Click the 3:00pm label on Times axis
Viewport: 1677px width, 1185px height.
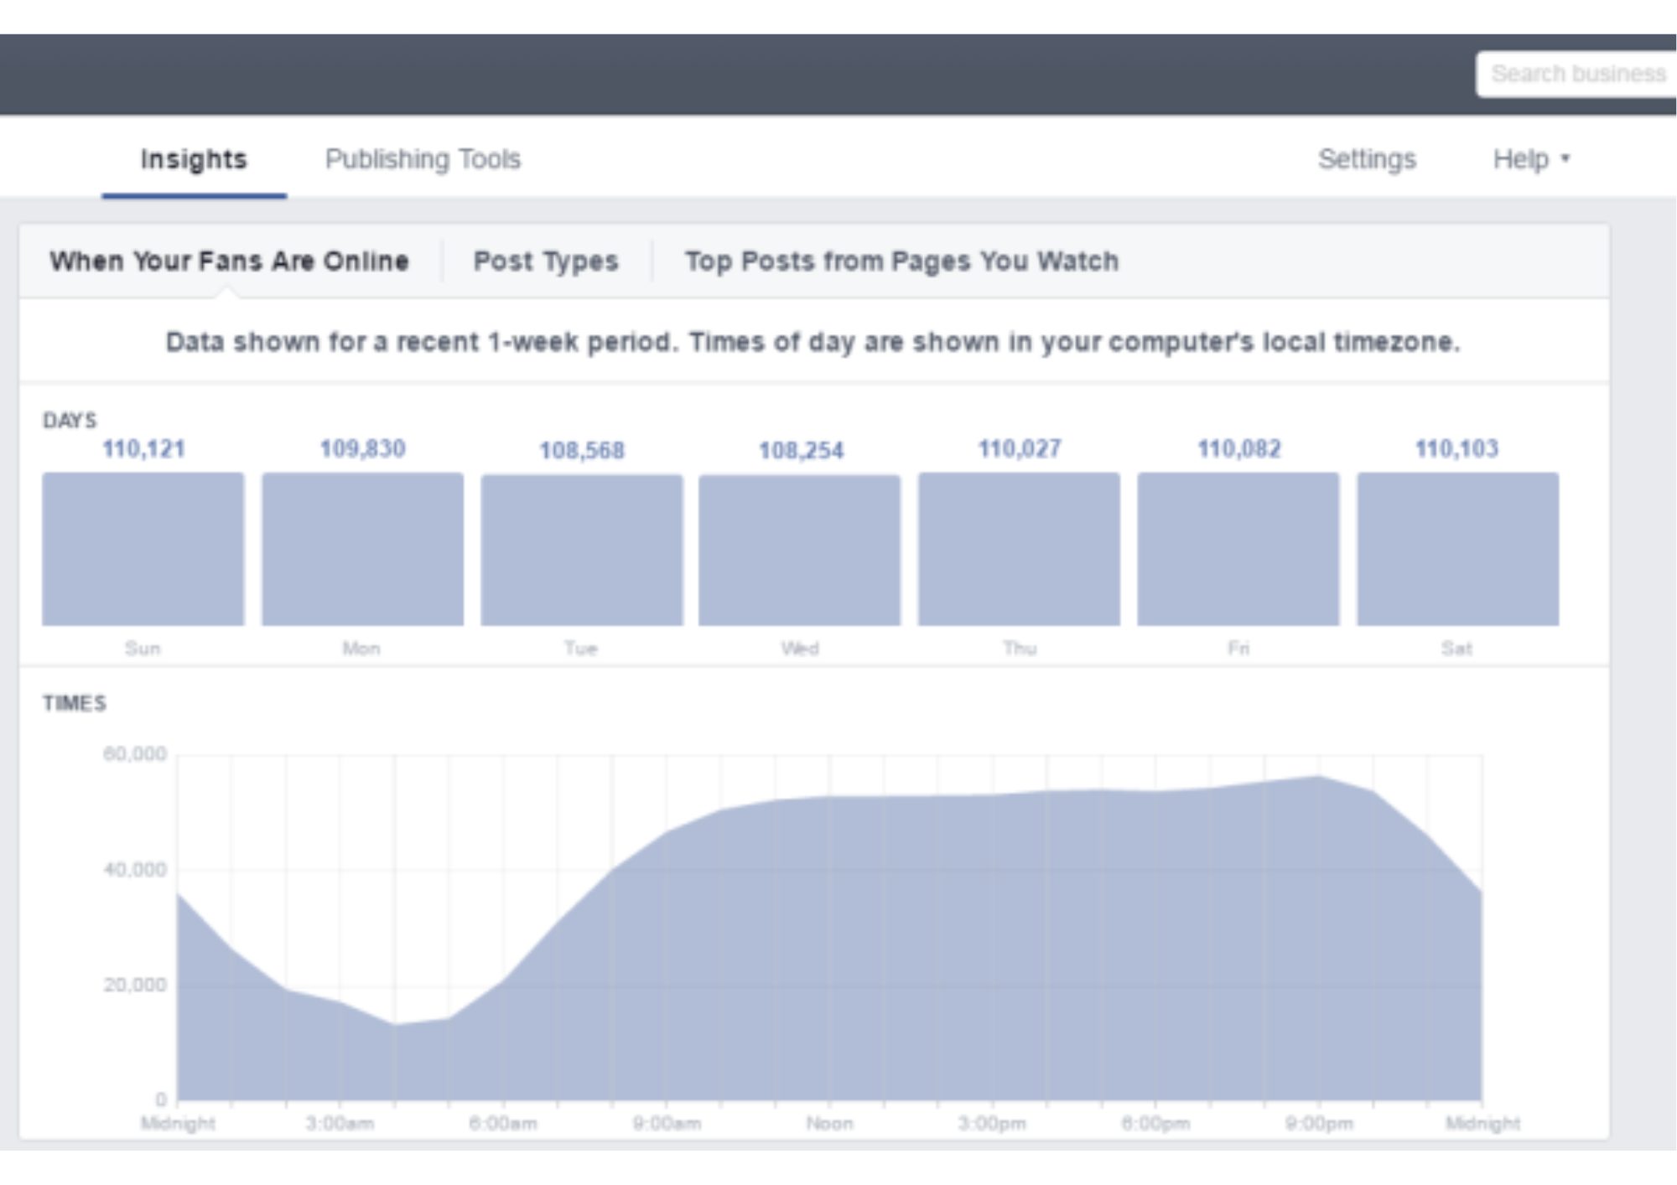pos(992,1123)
